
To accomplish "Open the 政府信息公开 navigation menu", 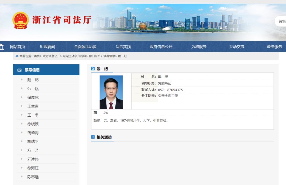I will [161, 47].
